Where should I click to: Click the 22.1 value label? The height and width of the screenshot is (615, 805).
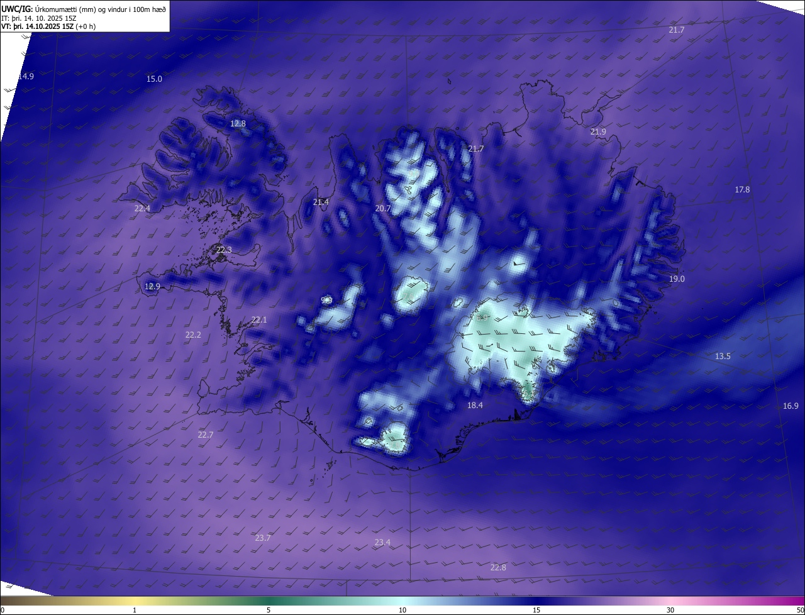click(x=259, y=319)
